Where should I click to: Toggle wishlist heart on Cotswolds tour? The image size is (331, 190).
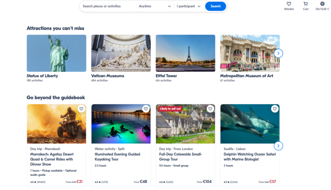(x=210, y=109)
